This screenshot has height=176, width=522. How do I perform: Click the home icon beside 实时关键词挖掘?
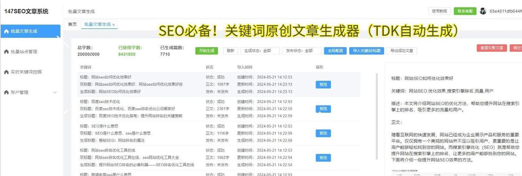coord(6,72)
